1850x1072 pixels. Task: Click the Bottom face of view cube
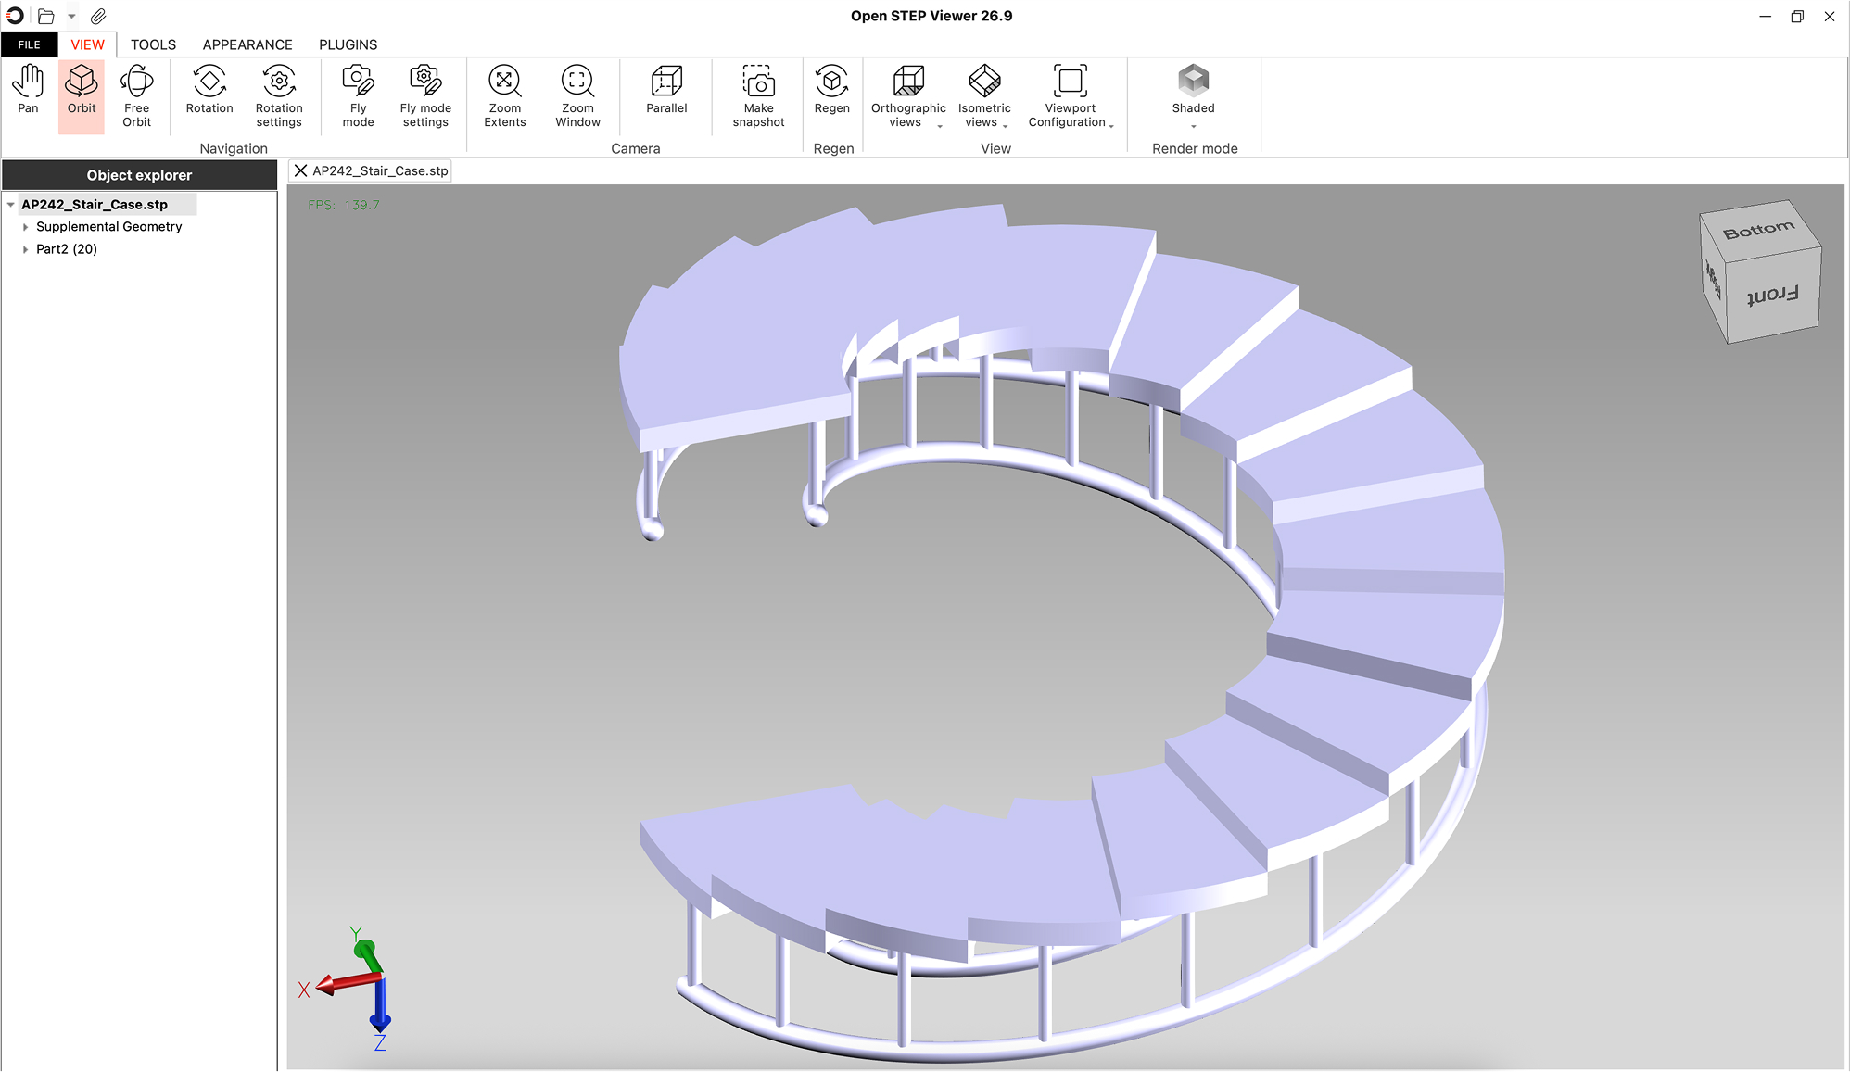coord(1757,230)
